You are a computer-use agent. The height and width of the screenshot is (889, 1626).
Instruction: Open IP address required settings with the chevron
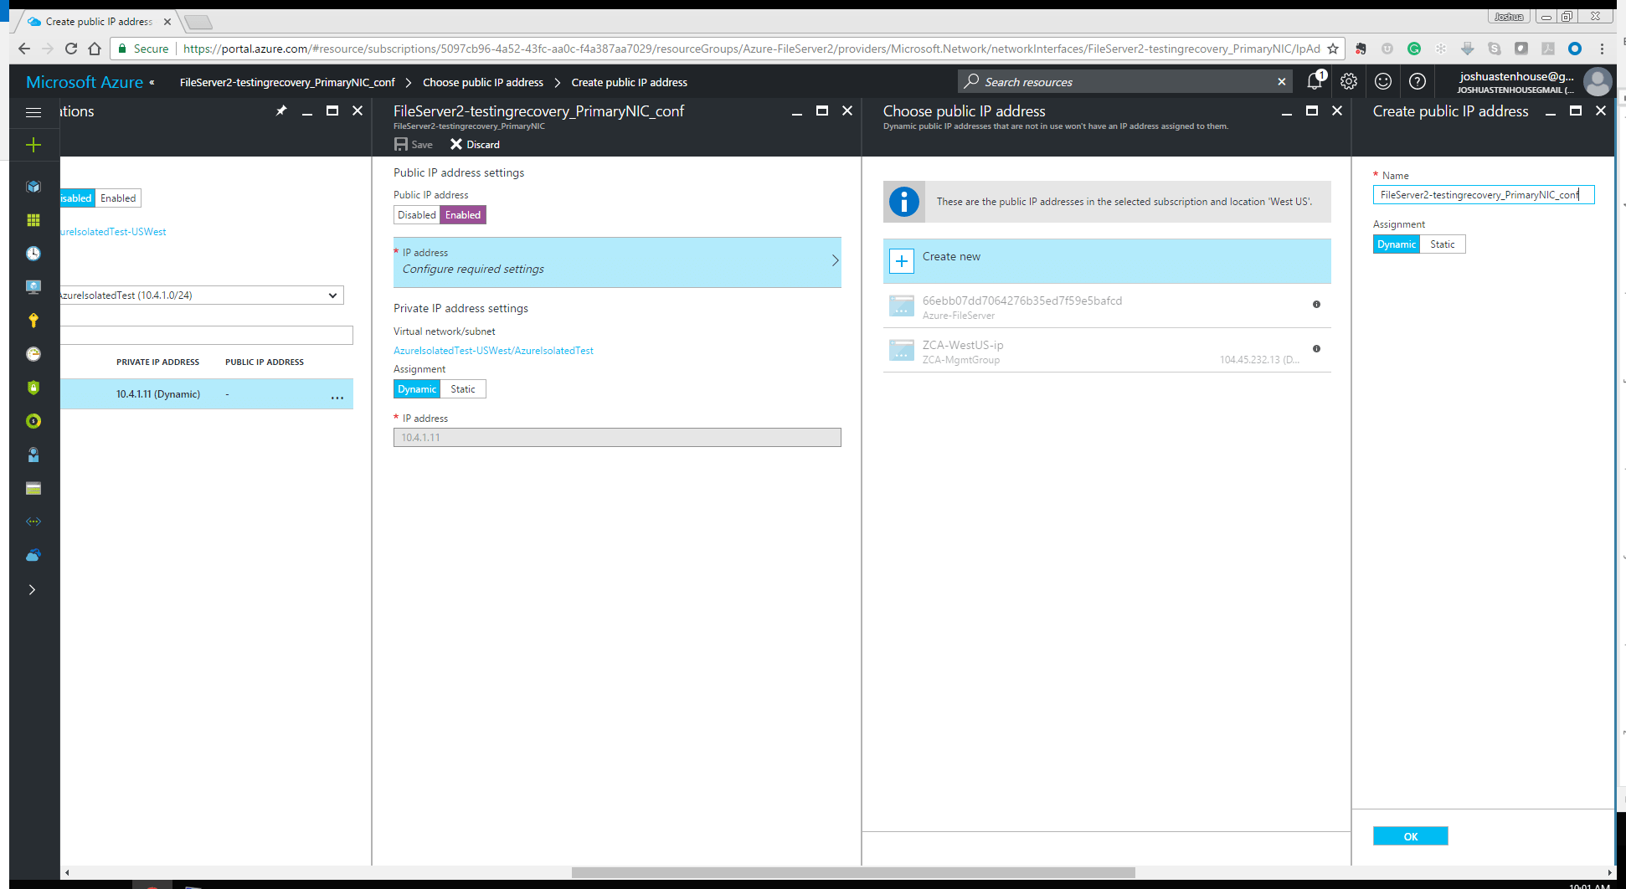(834, 261)
